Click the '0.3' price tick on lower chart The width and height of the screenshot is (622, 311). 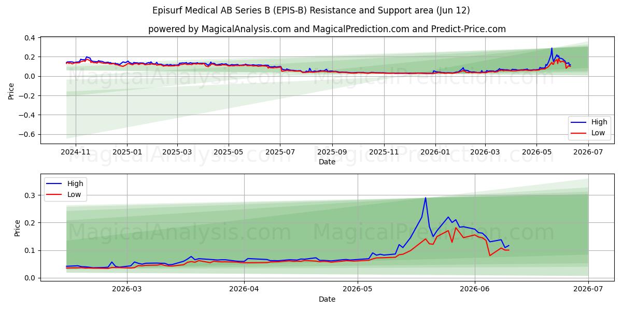point(30,195)
